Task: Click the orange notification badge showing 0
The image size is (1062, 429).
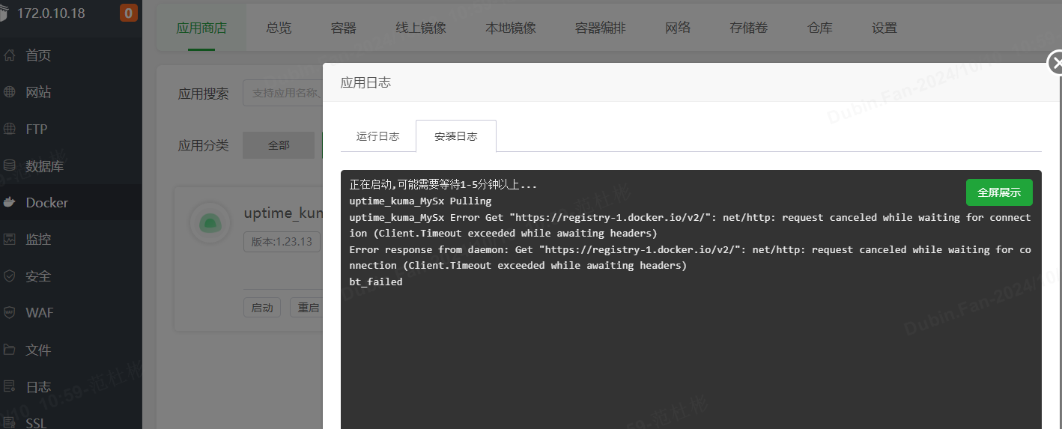Action: tap(129, 13)
